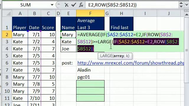Select Player cell A8 Mary
Viewport: 189px width, 106px height.
coord(20,77)
